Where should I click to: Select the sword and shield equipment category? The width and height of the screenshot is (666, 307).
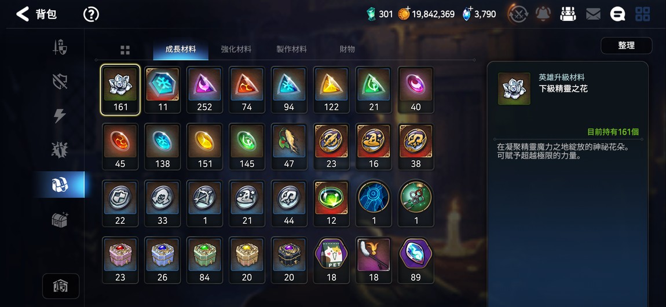(60, 47)
